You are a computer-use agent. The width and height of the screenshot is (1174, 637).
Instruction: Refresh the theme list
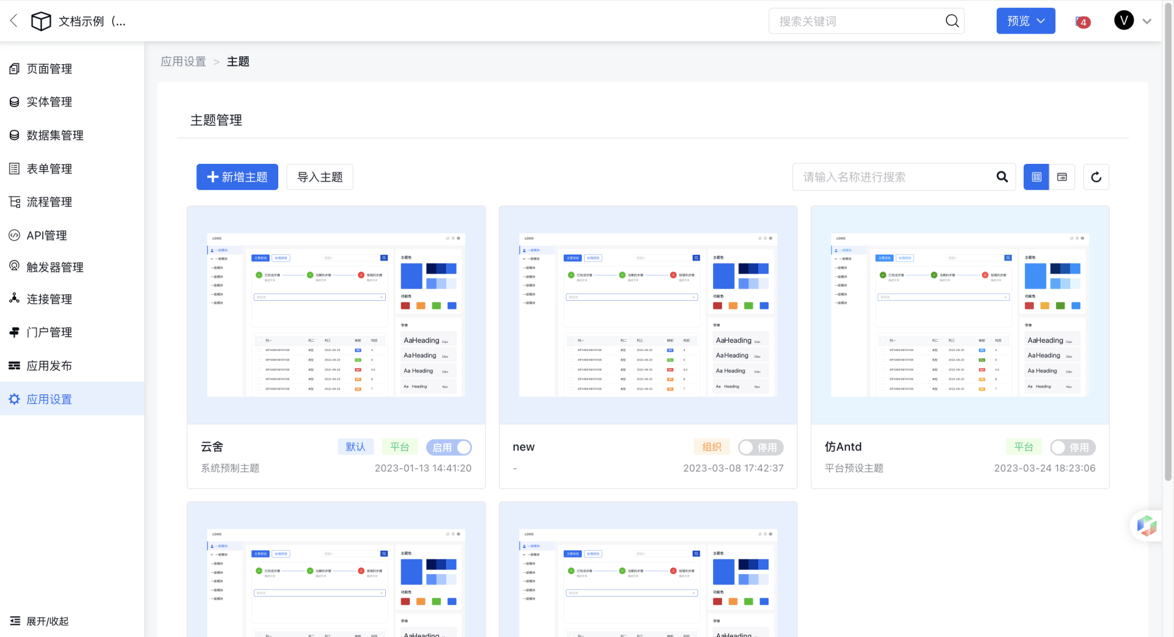pos(1096,177)
